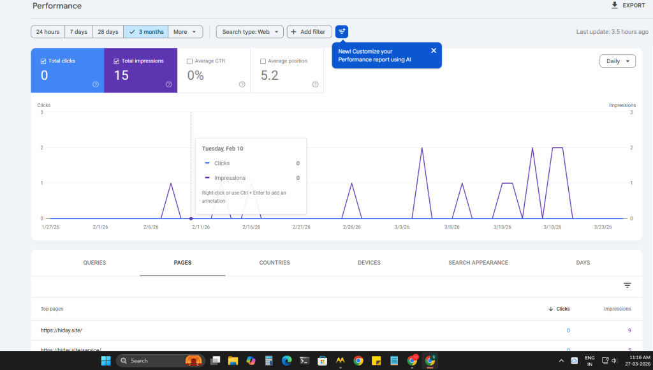Viewport: 653px width, 370px height.
Task: Enable the Average position checkbox
Action: pos(263,61)
